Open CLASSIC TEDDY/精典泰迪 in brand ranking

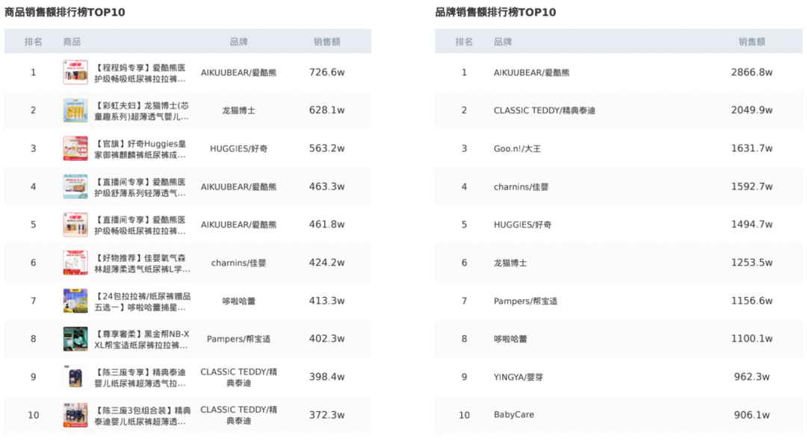pyautogui.click(x=544, y=110)
